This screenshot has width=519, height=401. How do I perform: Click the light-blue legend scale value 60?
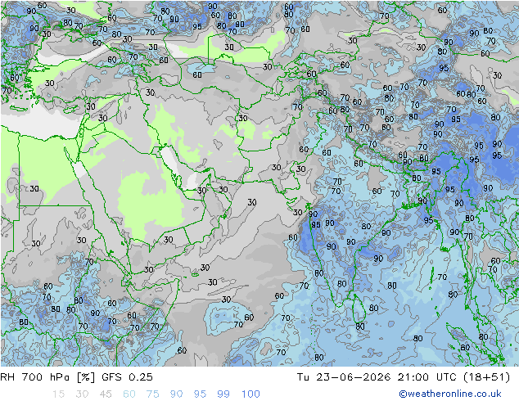[x=129, y=394]
